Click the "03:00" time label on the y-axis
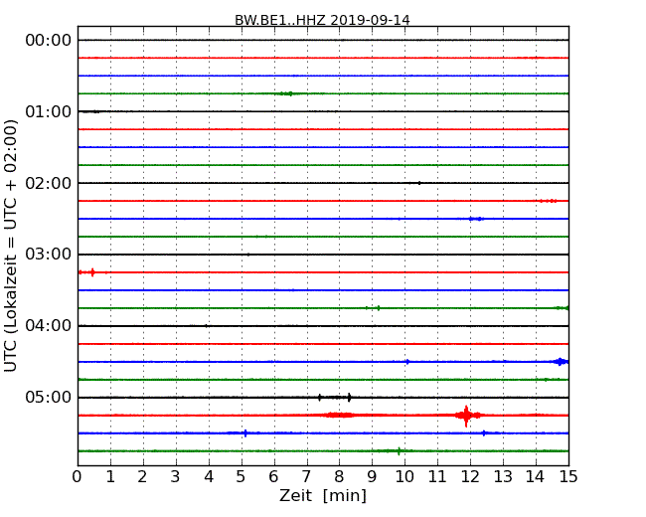Viewport: 646px width, 517px height. point(49,255)
